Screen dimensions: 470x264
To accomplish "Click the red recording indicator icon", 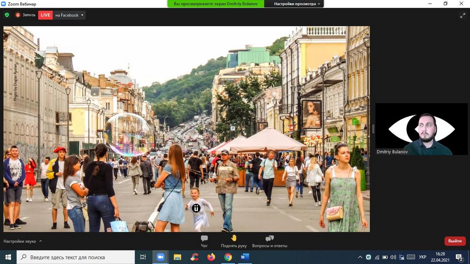I will (18, 15).
